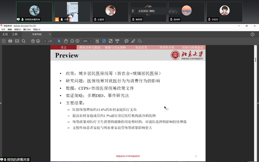The height and width of the screenshot is (162, 259).
Task: Select the Hand pan tool
Action: click(66, 41)
